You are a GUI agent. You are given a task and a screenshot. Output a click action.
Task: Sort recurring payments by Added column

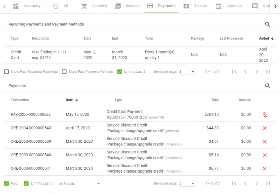coord(267,39)
